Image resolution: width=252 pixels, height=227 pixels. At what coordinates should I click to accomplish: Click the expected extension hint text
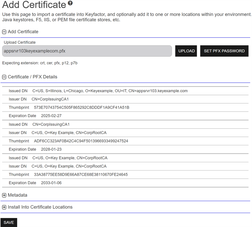(x=40, y=63)
